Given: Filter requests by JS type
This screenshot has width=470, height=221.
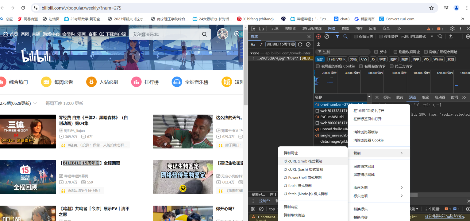Looking at the screenshot, I should (373, 59).
